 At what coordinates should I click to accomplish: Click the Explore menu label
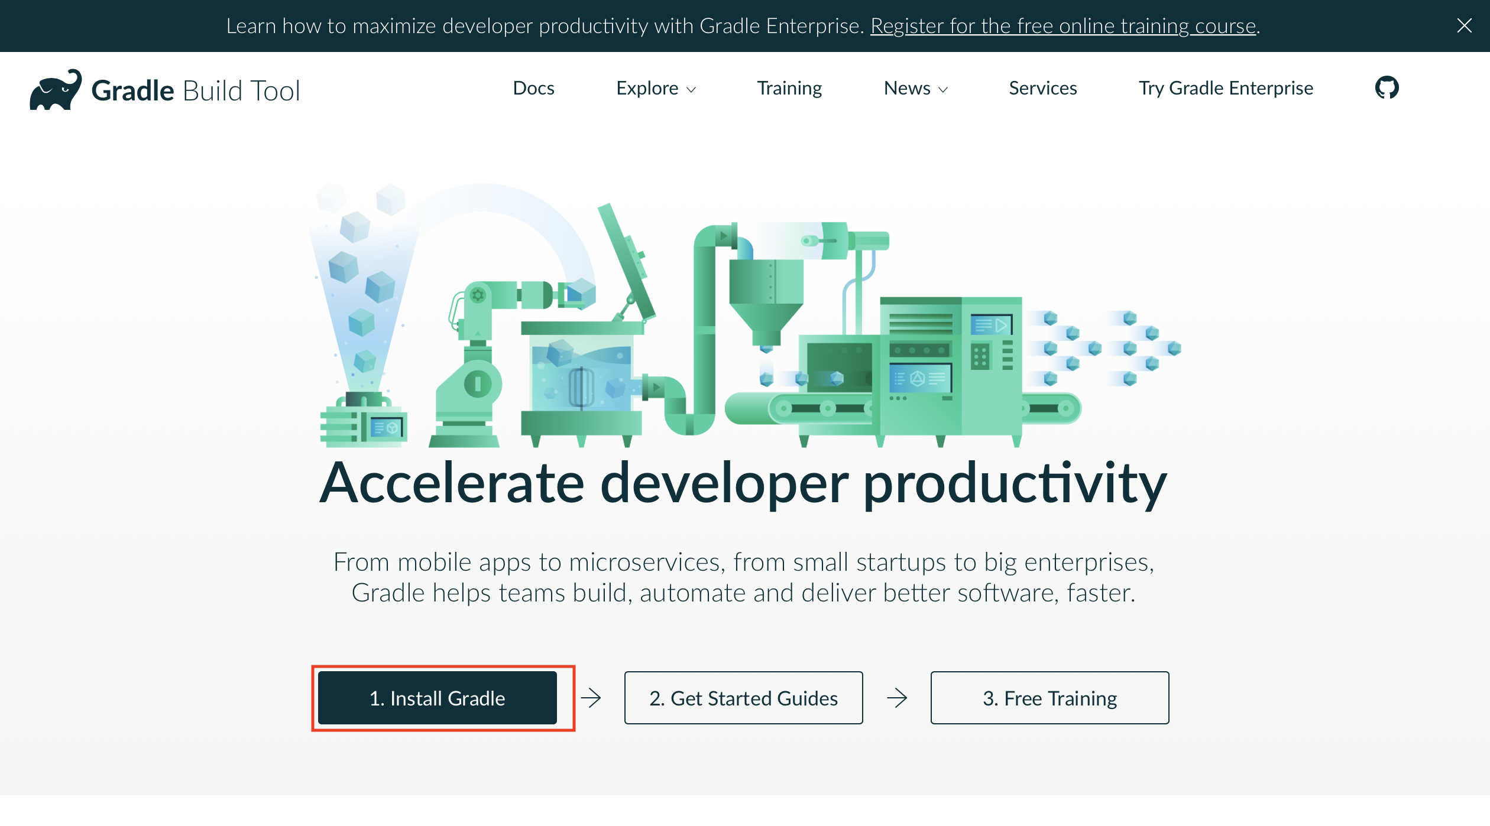(x=647, y=88)
